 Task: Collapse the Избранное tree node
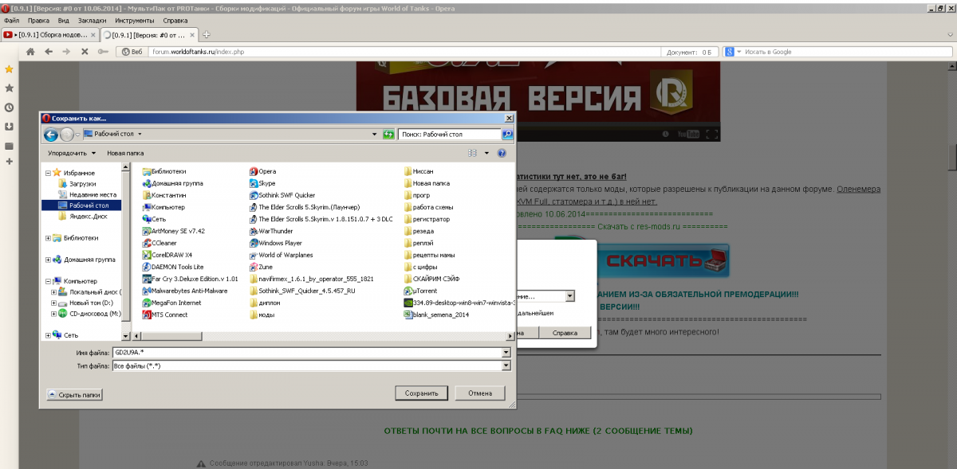[48, 172]
